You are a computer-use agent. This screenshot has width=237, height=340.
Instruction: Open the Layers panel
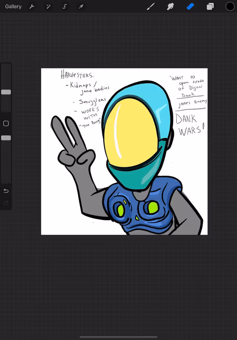[x=210, y=7]
